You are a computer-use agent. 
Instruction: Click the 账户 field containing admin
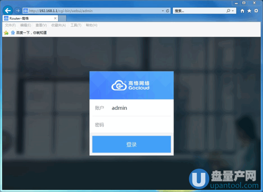click(139, 108)
